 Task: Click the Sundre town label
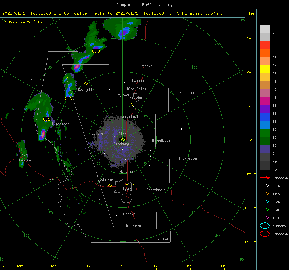(98, 133)
